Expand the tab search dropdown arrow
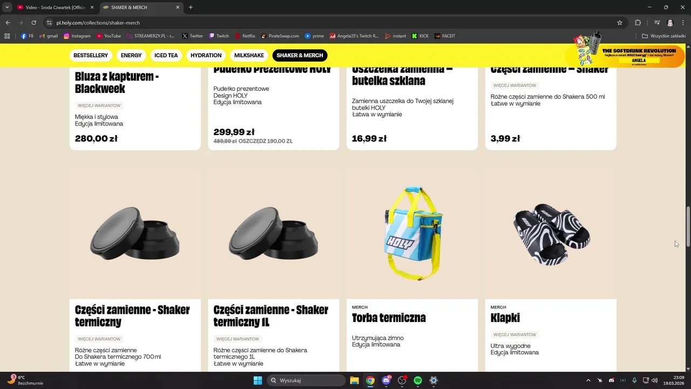Viewport: 691px width, 389px height. tap(7, 7)
